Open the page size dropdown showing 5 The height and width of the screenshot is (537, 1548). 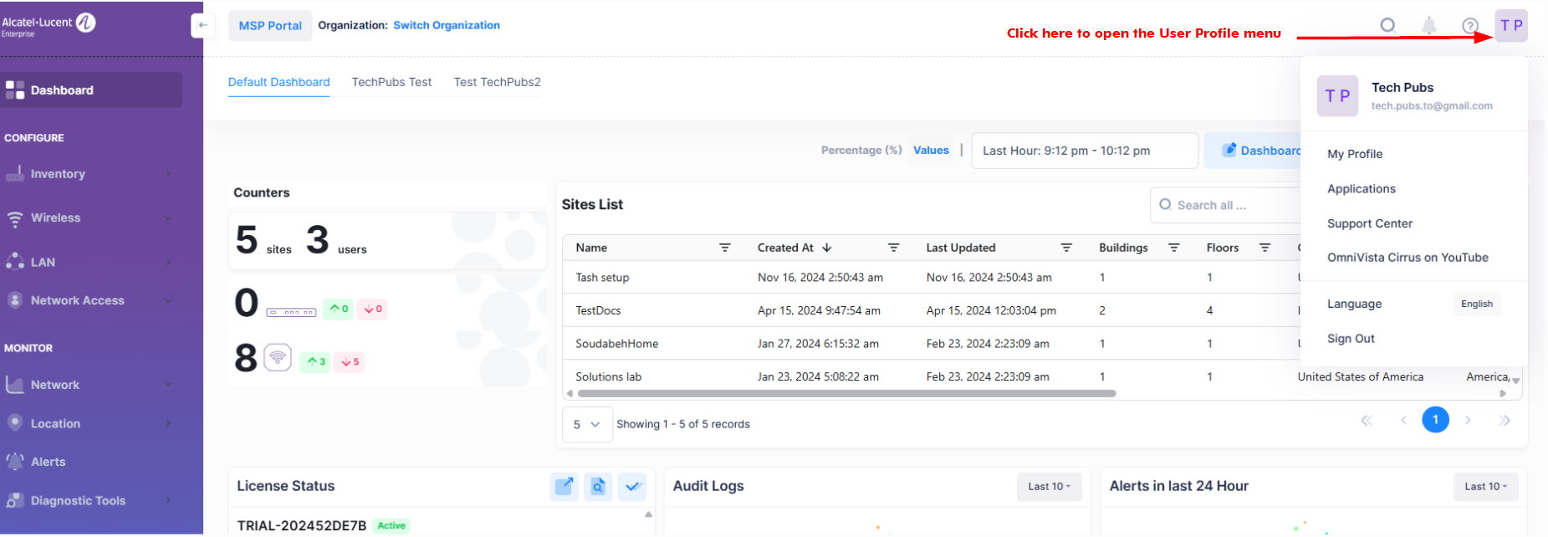tap(587, 424)
